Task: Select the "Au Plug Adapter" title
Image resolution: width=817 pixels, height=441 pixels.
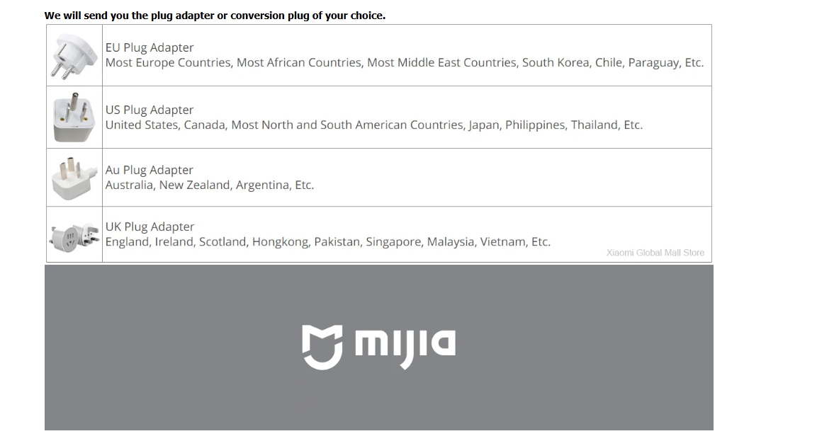Action: point(150,170)
